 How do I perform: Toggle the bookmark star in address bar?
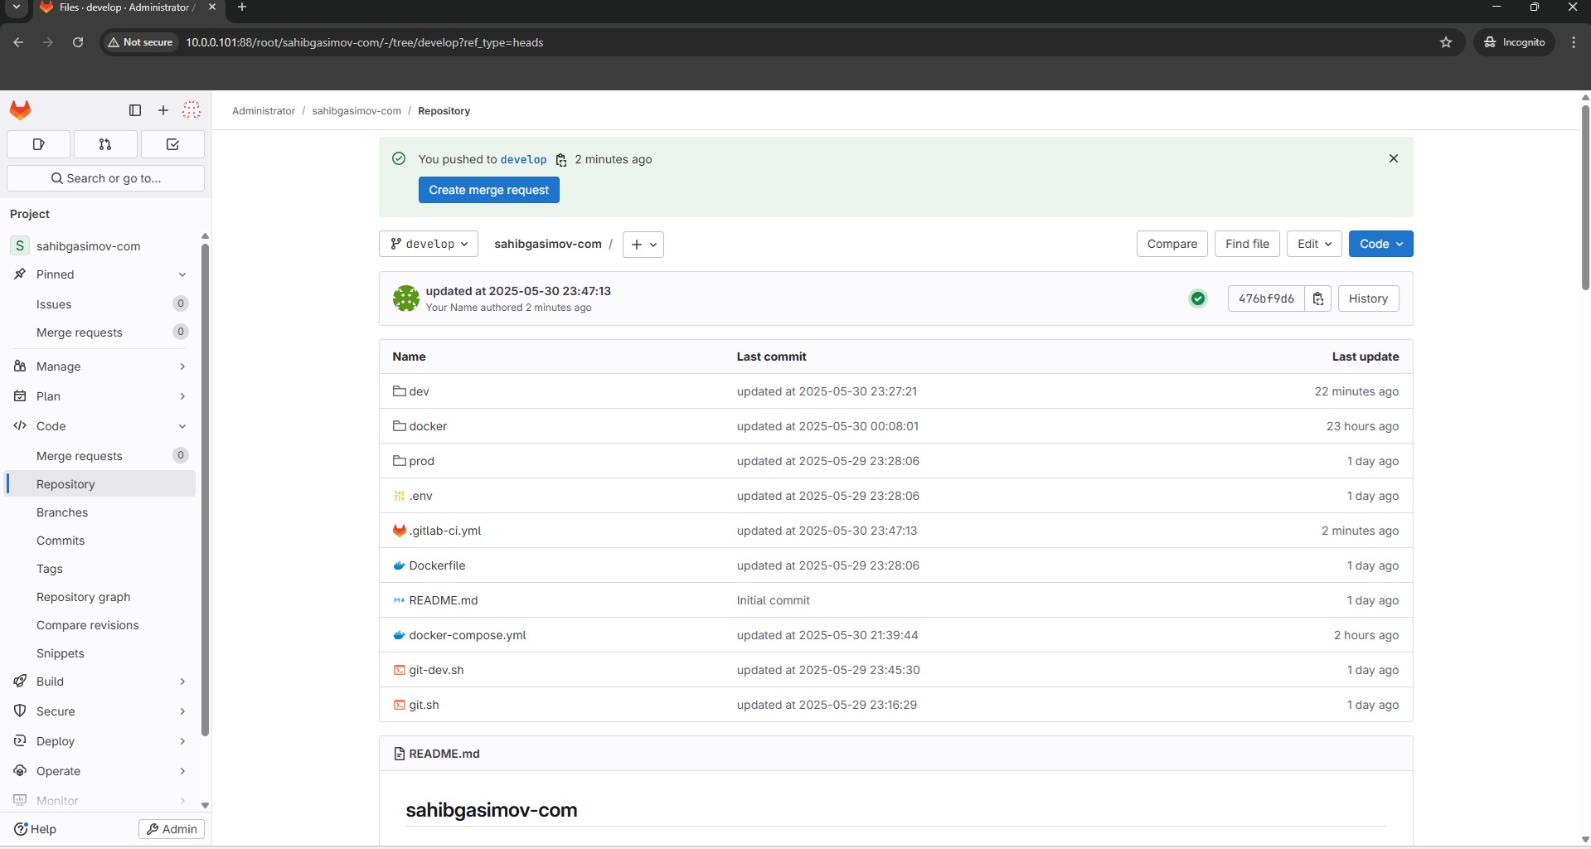point(1447,42)
